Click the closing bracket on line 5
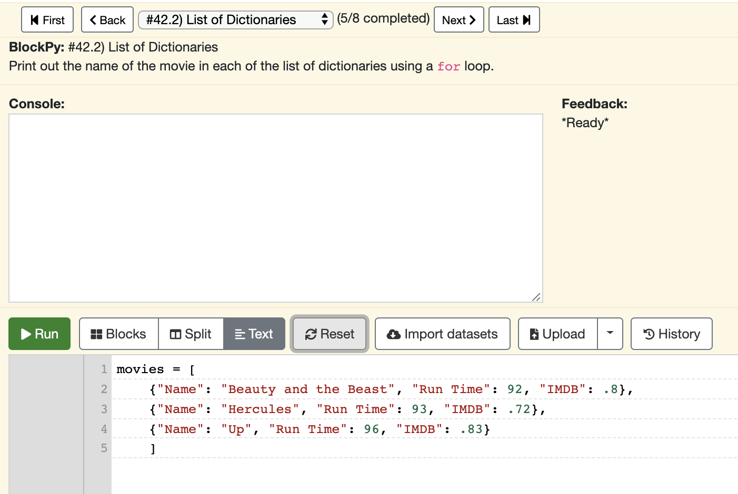The width and height of the screenshot is (738, 494). pyautogui.click(x=153, y=449)
